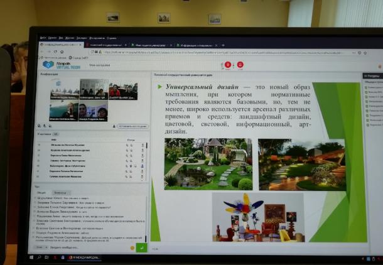Click the first resource checkbox in Ресурсы list
The height and width of the screenshot is (265, 383).
[x=365, y=89]
